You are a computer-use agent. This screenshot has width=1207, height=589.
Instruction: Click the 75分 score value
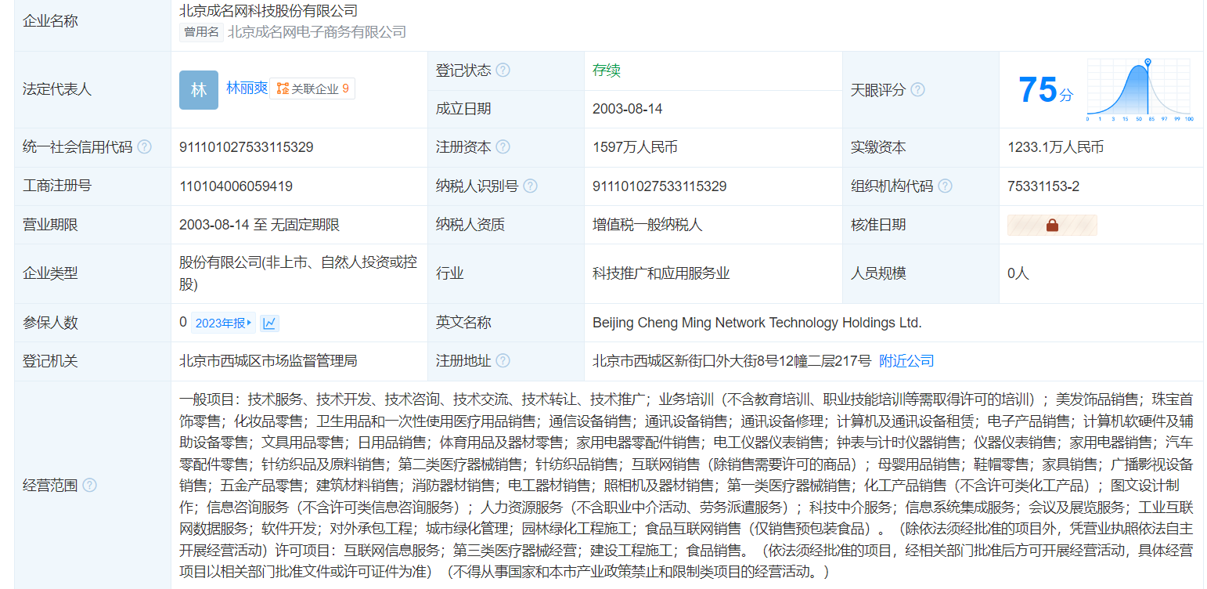pos(1046,90)
